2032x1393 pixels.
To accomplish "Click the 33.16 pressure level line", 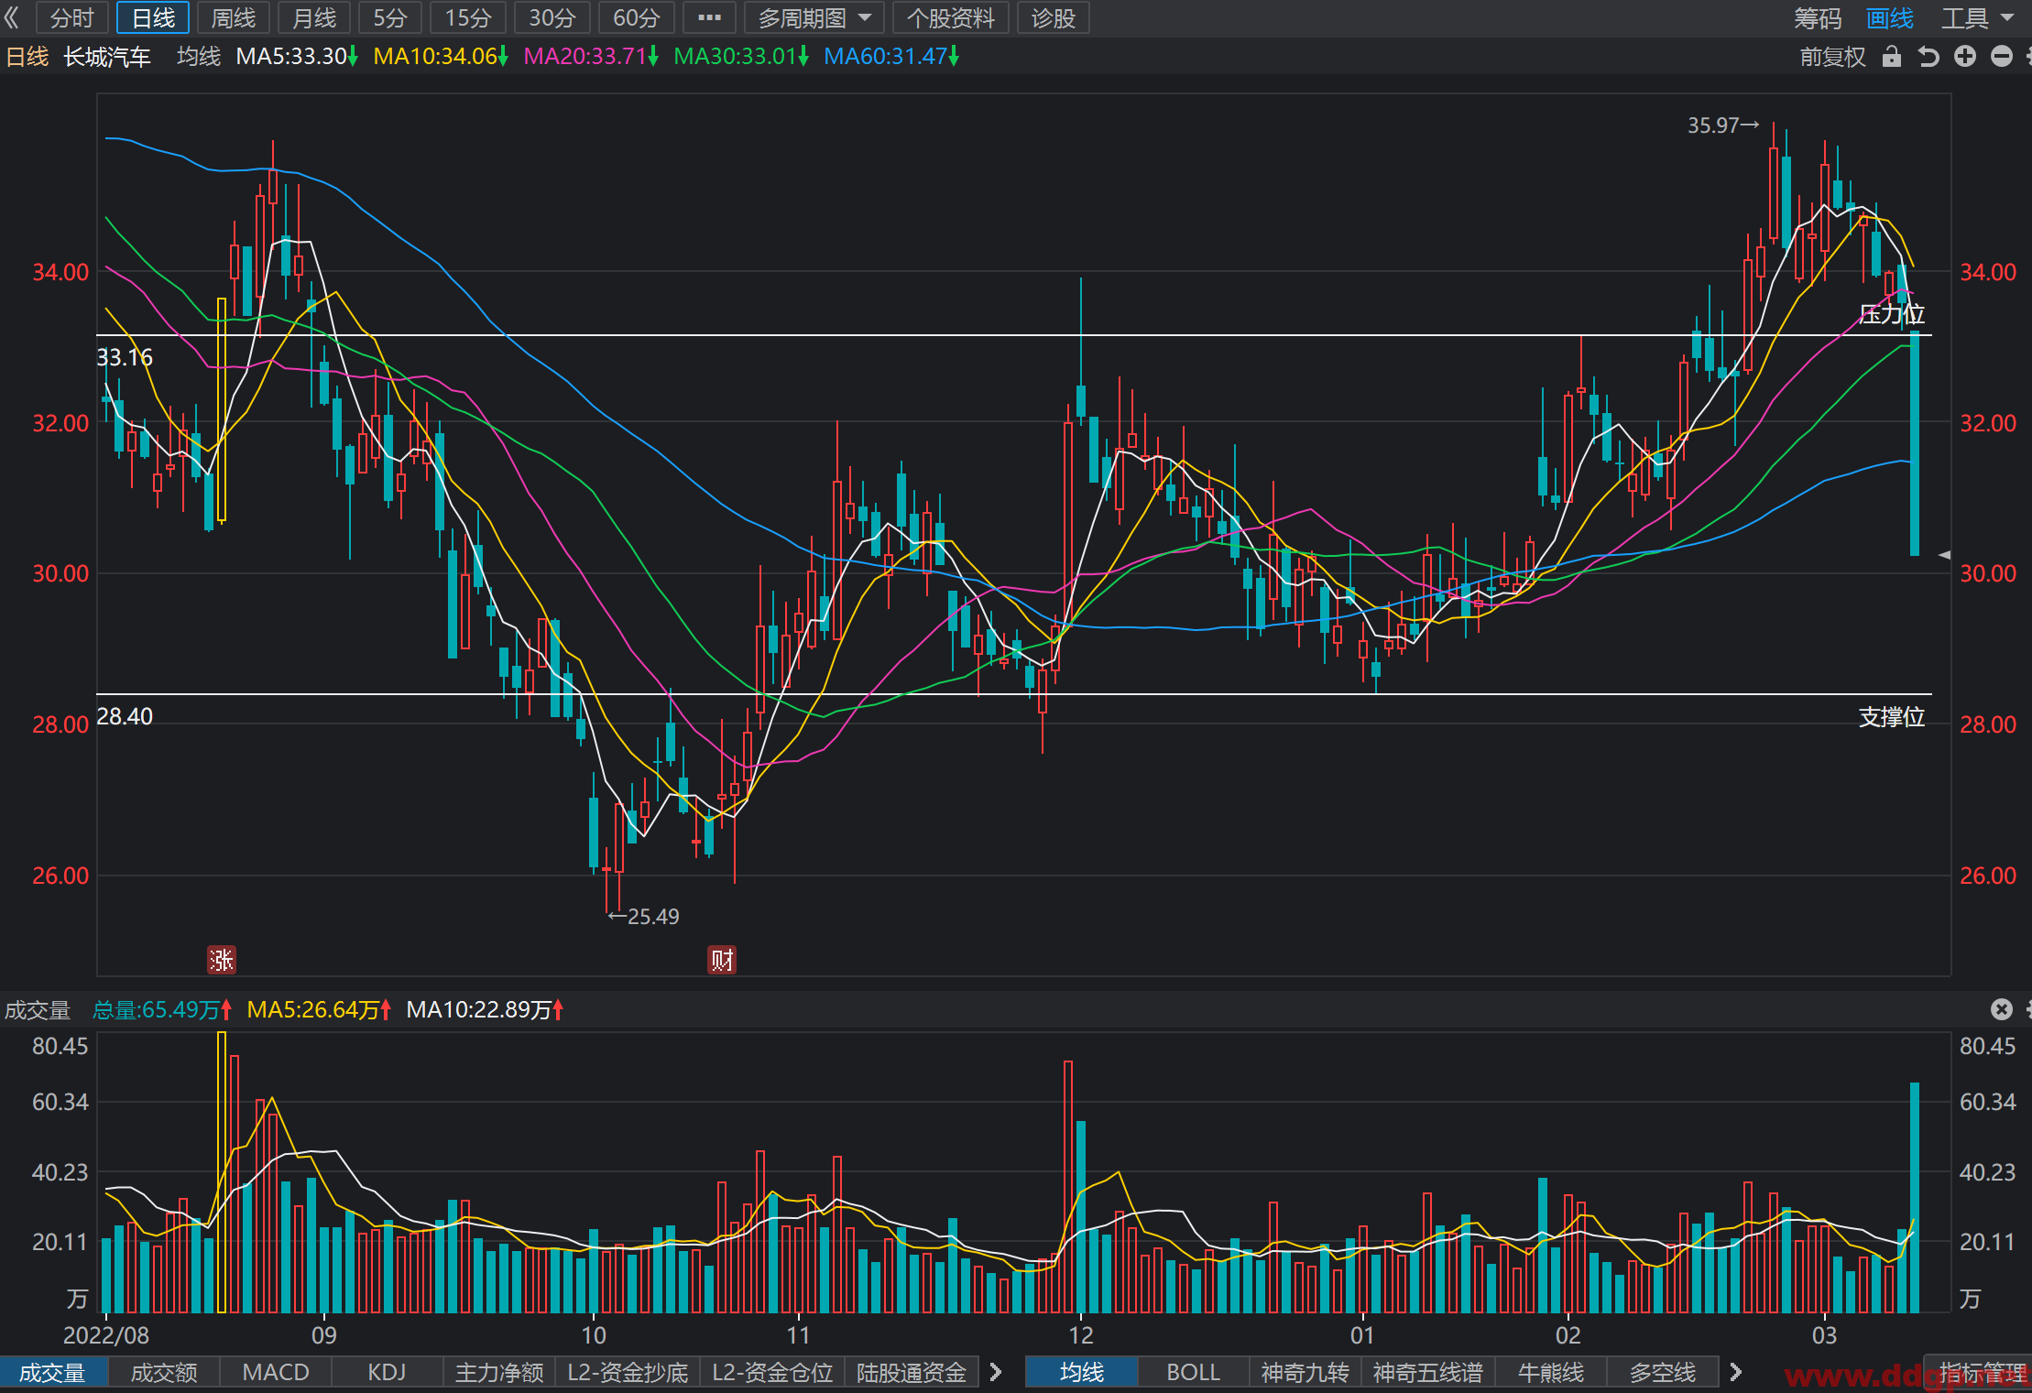I will (1014, 335).
